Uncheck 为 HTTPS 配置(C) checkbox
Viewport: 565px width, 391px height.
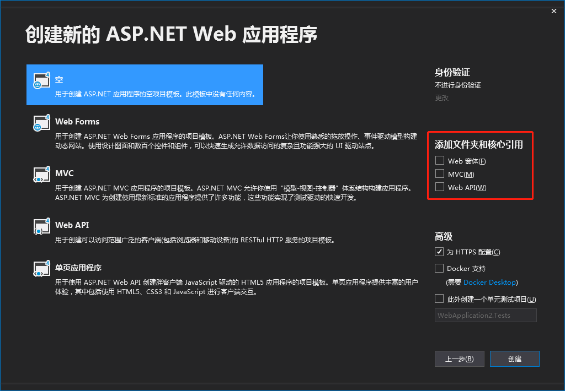point(439,252)
